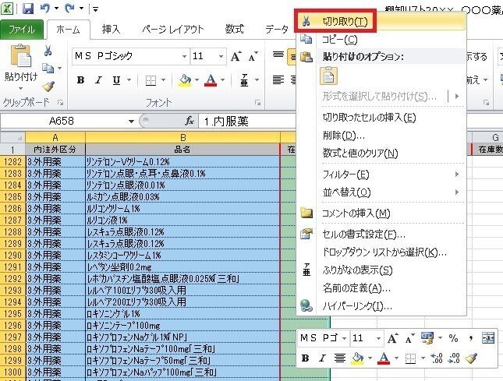Click fill color bucket in ribbon
503x381 pixels.
point(185,80)
